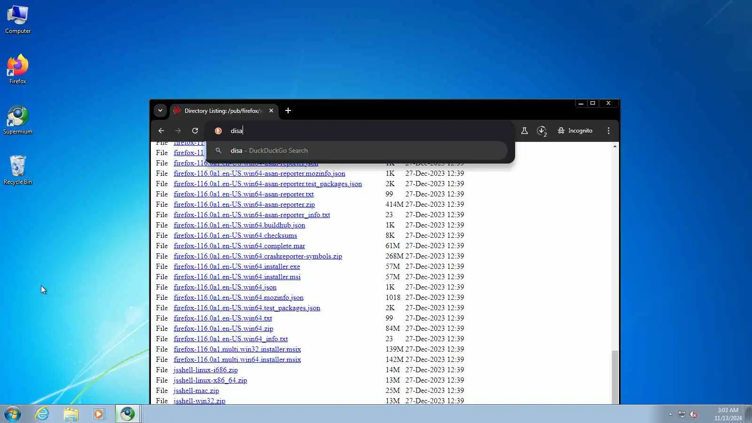Open the taskbar clock showing 3:03 AM
752x423 pixels.
click(x=728, y=414)
